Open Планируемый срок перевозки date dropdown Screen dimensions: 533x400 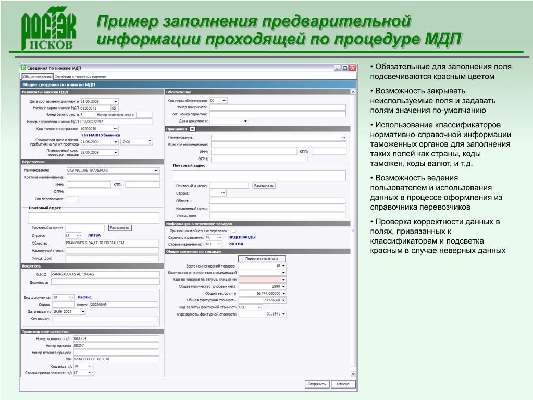click(x=116, y=152)
